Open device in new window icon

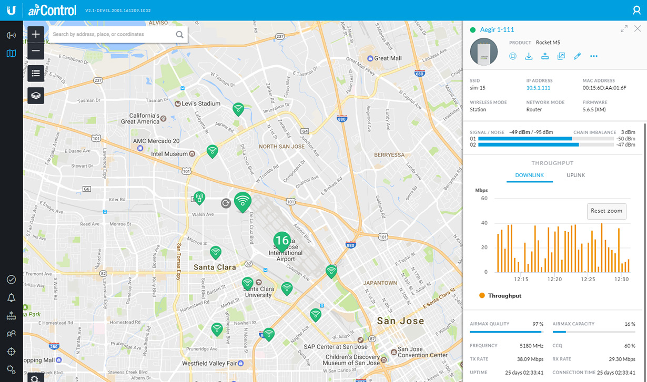click(x=561, y=56)
